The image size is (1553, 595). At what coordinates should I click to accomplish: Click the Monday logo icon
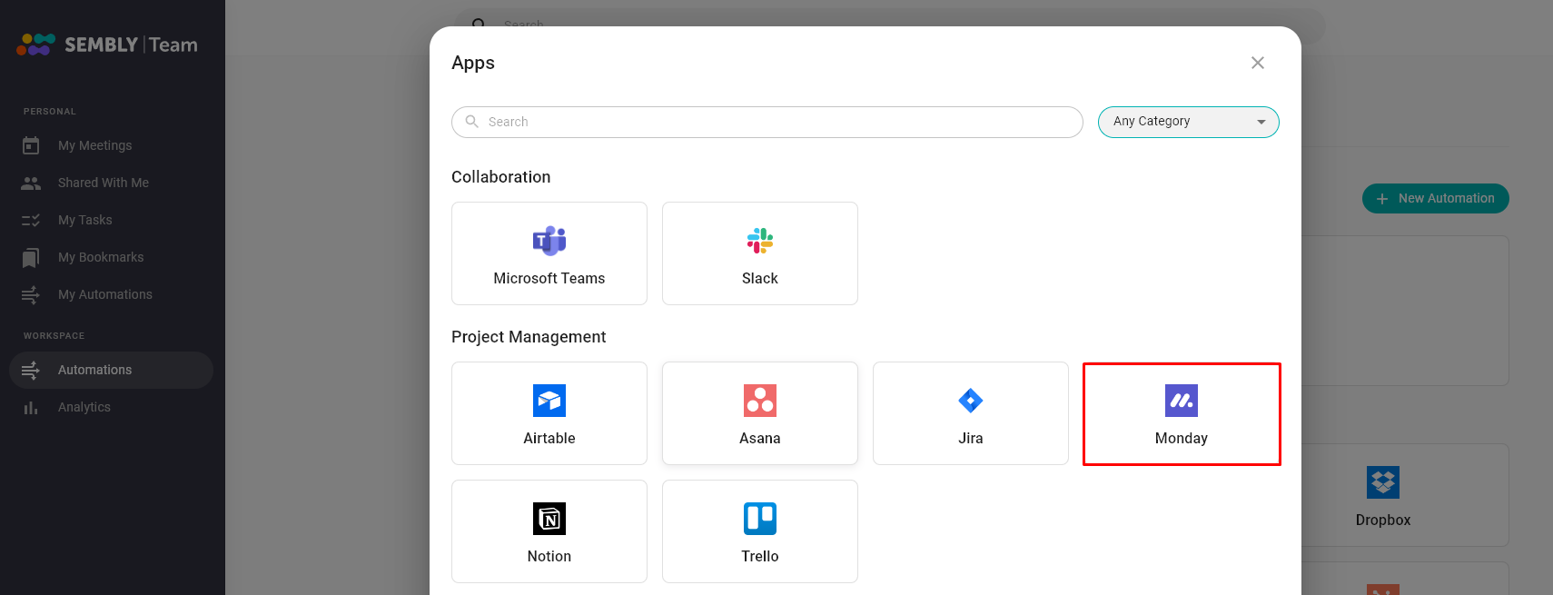tap(1182, 401)
